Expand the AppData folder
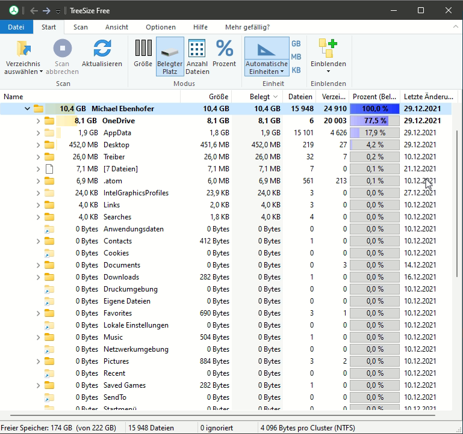Viewport: 463px width, 434px height. 38,133
